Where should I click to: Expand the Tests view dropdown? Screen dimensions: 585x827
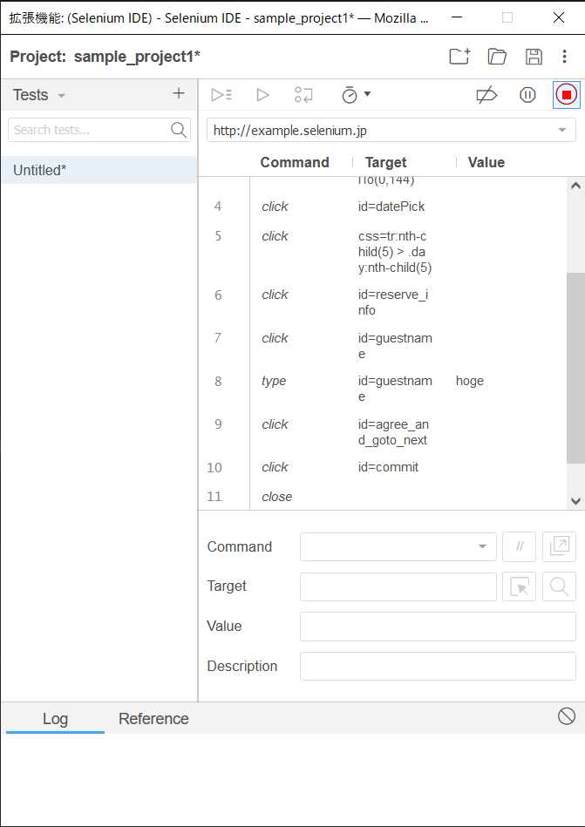tap(61, 96)
